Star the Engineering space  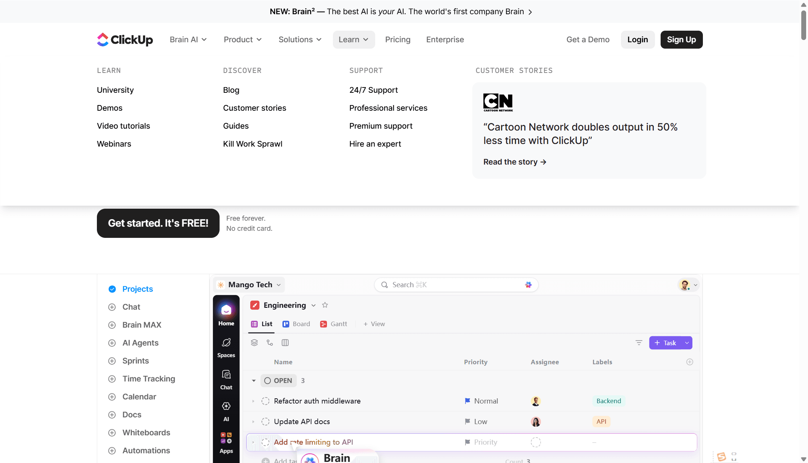coord(325,305)
